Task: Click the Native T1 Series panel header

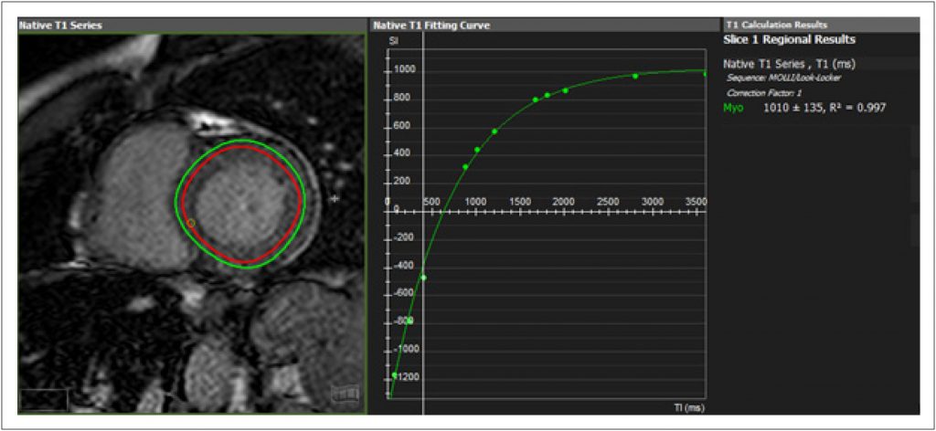Action: click(x=192, y=26)
